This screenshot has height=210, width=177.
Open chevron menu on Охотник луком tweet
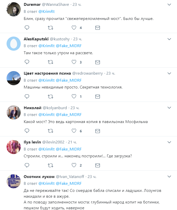[x=169, y=176]
